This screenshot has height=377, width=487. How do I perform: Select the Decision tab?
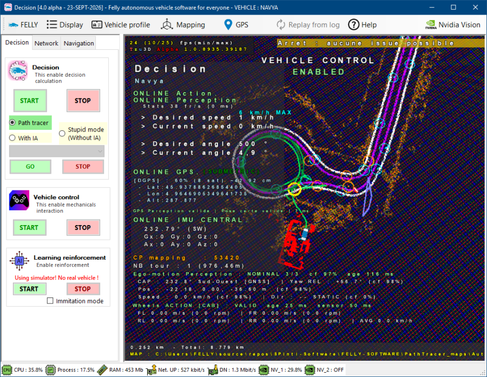coord(17,43)
